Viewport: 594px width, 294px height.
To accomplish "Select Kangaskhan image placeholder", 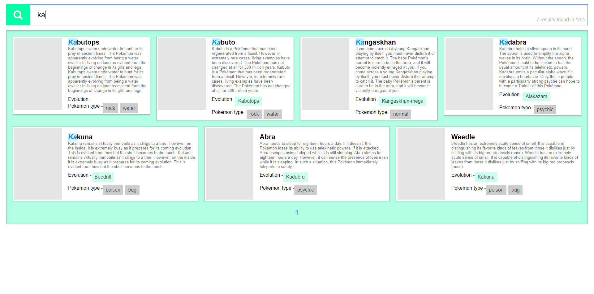I will pyautogui.click(x=325, y=74).
